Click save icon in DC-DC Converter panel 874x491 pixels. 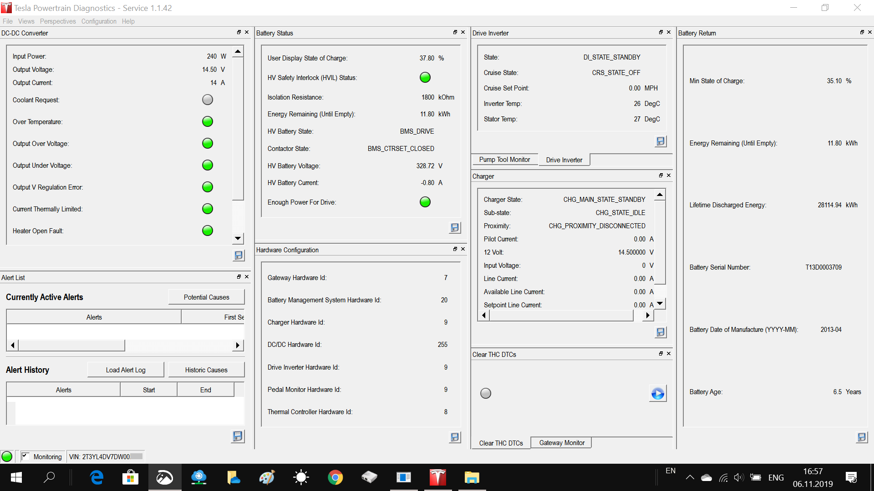[239, 256]
